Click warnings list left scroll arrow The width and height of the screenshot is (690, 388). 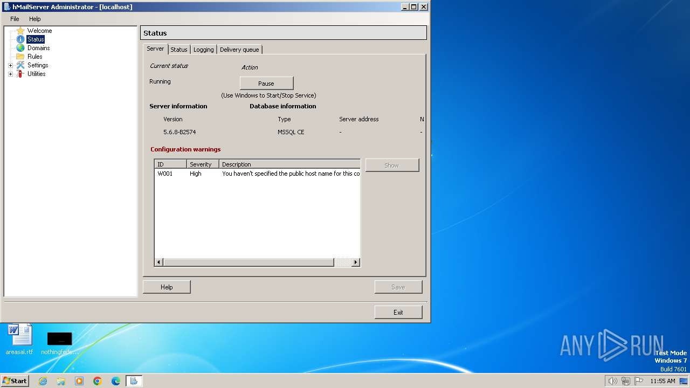(x=159, y=262)
